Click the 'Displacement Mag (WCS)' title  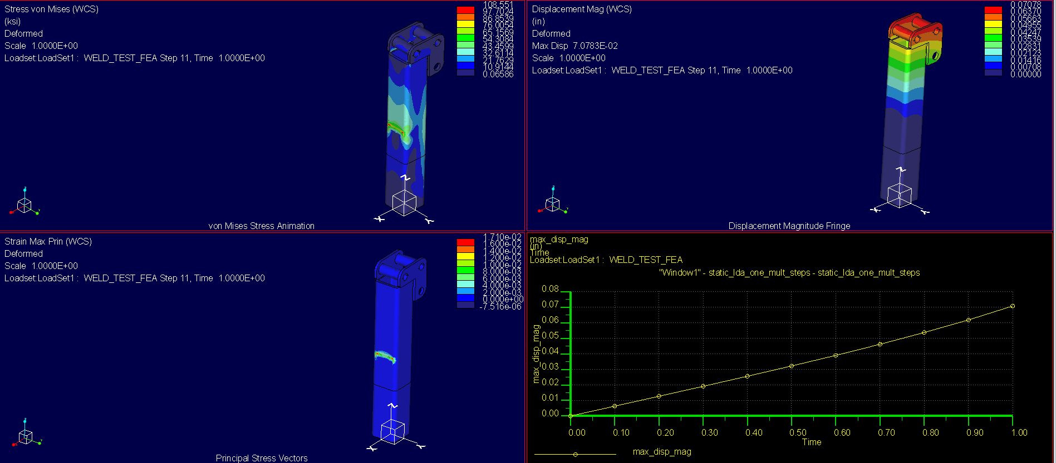pyautogui.click(x=582, y=9)
